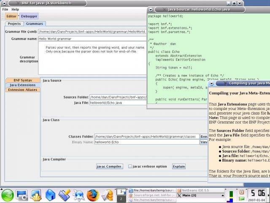Open the File menu

[5, 9]
